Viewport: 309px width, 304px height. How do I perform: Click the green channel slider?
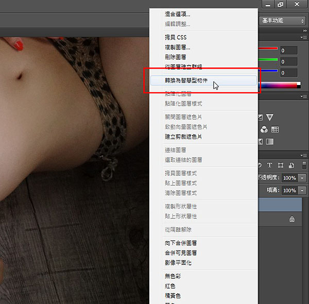coord(268,60)
